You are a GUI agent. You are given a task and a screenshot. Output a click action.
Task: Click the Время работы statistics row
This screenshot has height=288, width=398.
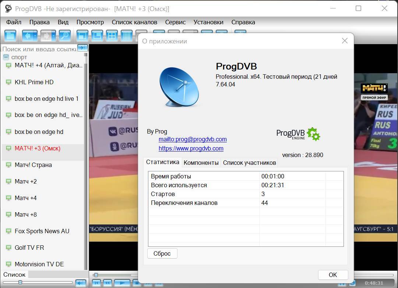[246, 176]
